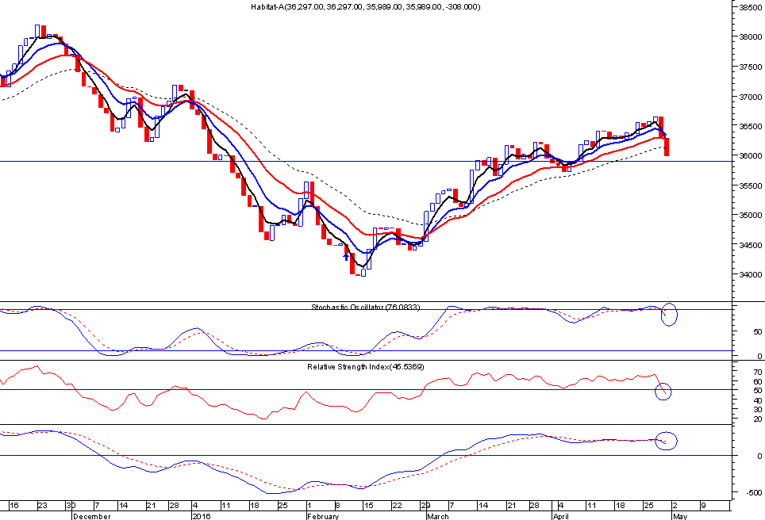Click the March month label
Screen dimensions: 765x520
pos(438,516)
